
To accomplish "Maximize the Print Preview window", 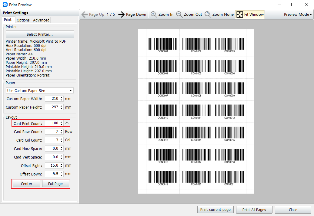I will (293, 5).
